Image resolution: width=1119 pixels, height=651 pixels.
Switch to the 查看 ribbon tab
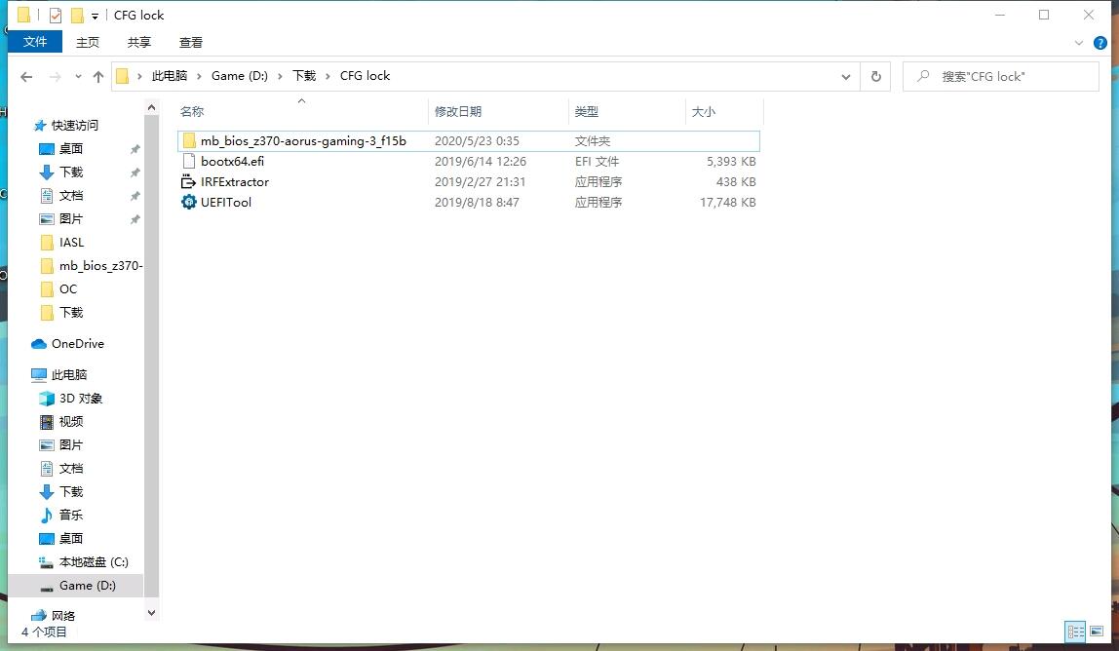point(190,42)
